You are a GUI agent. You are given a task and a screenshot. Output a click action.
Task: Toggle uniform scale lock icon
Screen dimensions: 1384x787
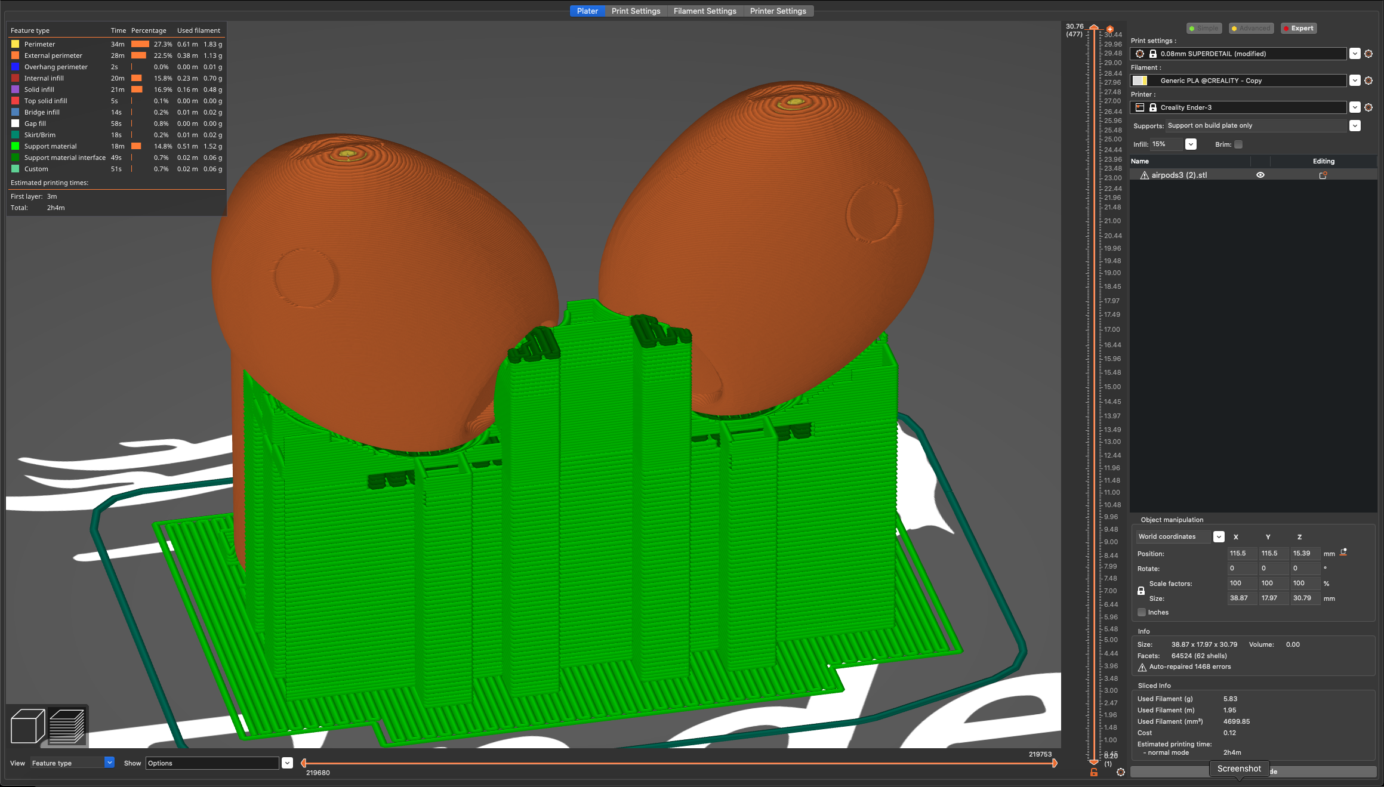pos(1141,591)
